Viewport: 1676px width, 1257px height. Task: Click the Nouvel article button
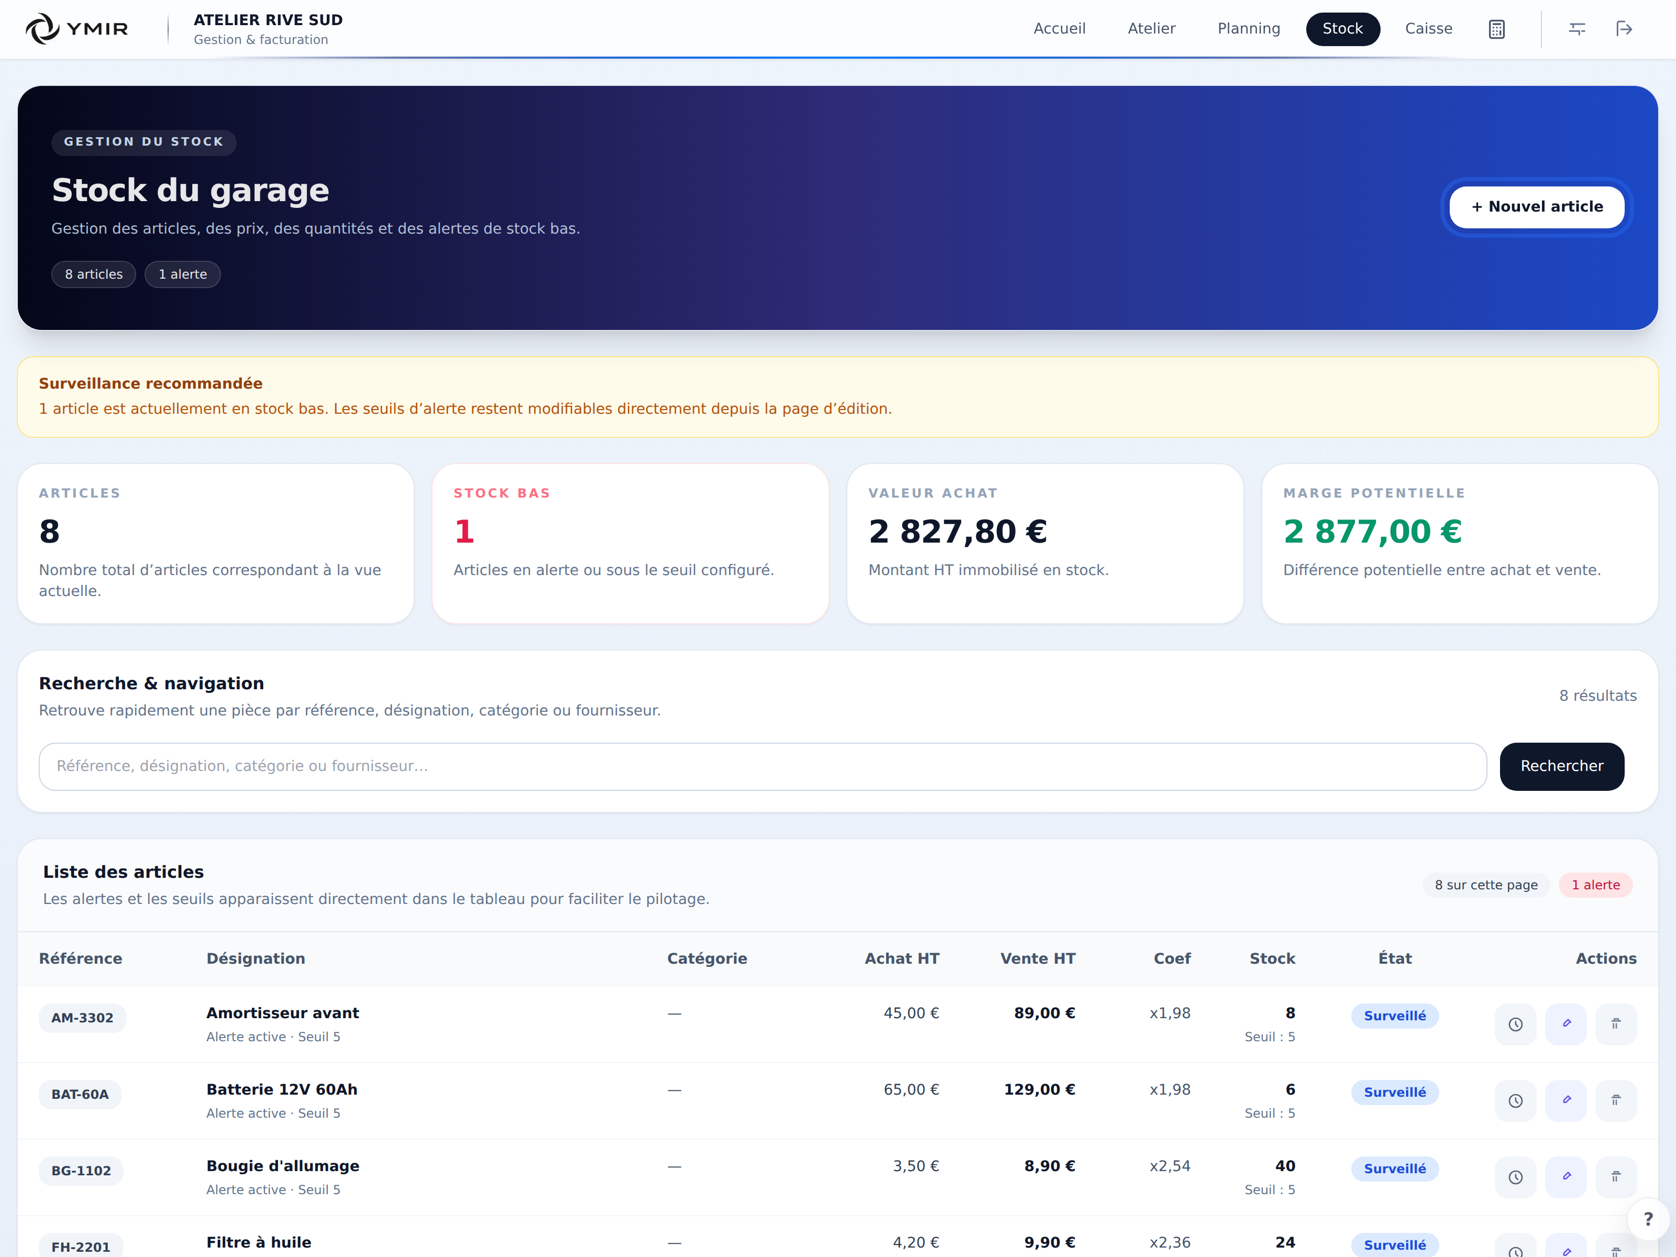click(x=1537, y=207)
